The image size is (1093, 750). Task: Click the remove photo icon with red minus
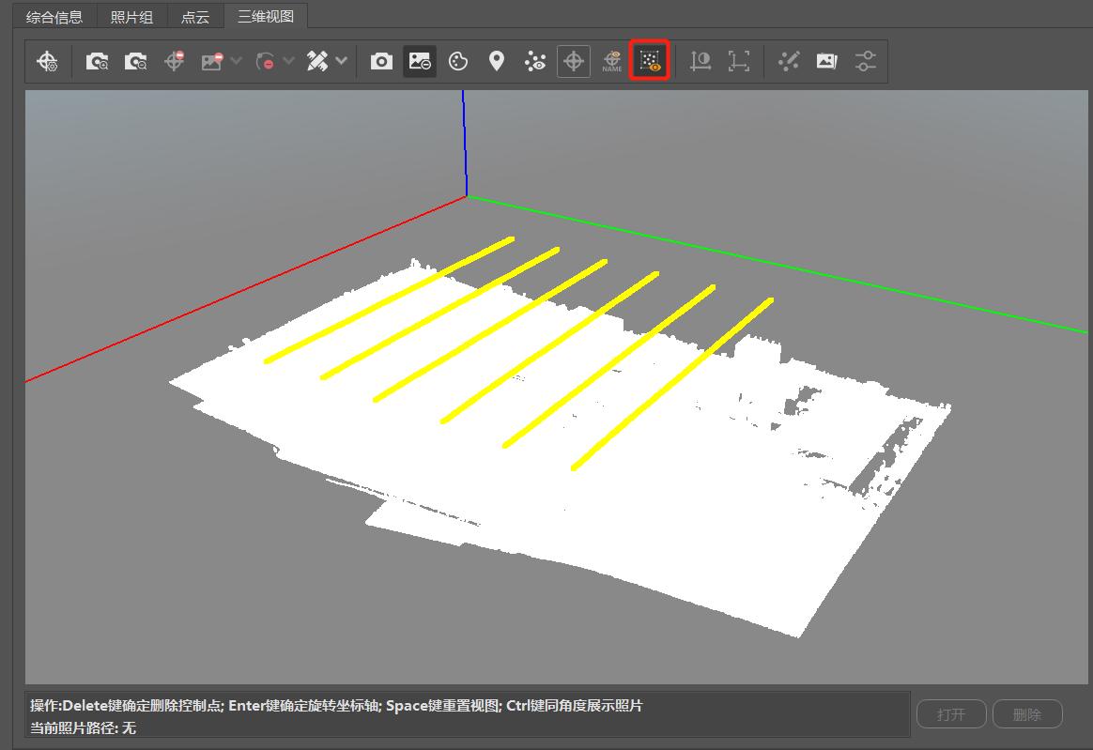coord(212,61)
